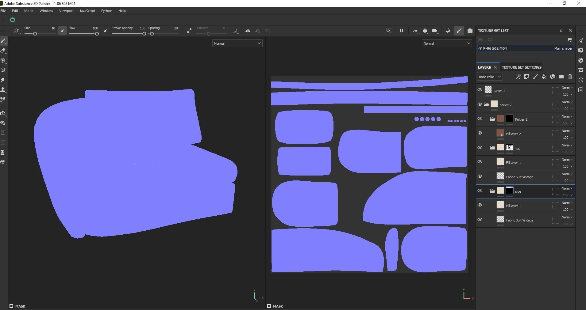Select the Smudge tool
The image size is (586, 310).
[x=3, y=80]
